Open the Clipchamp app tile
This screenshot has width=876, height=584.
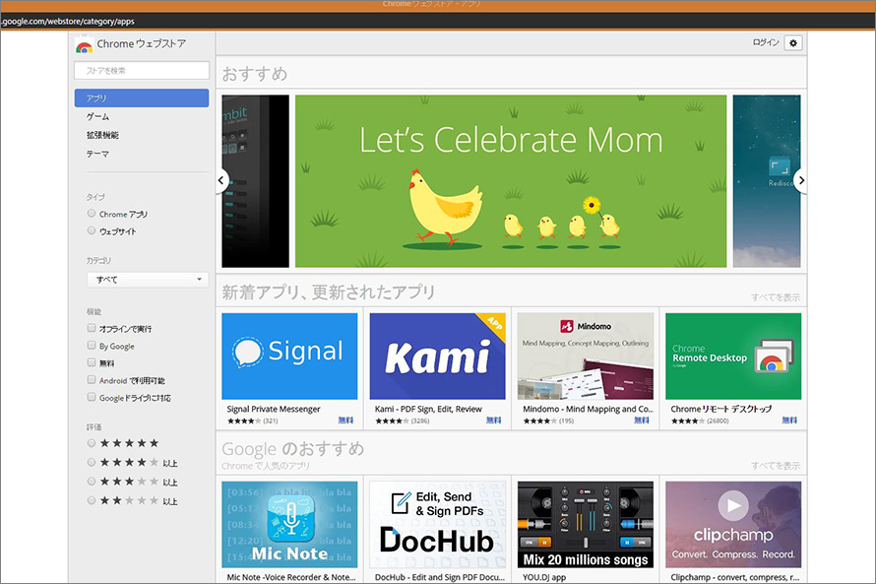coord(733,525)
